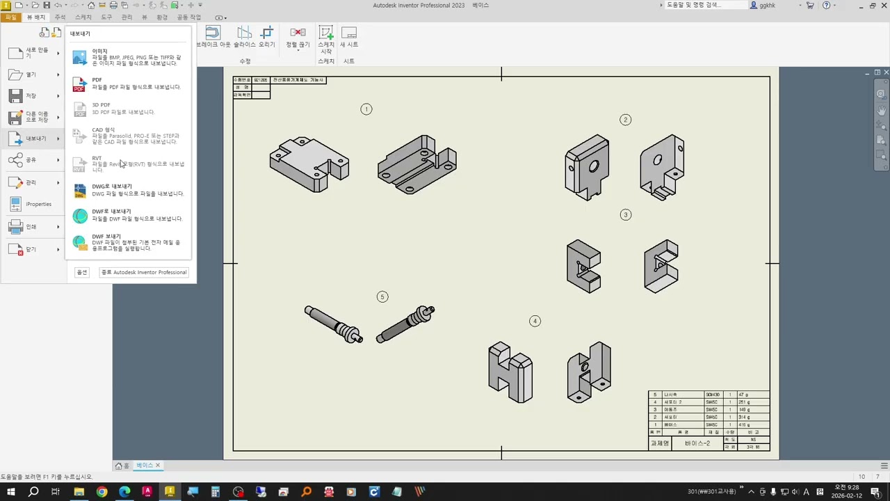Select the Pan hand tool in navigation bar
The width and height of the screenshot is (890, 501).
882,110
